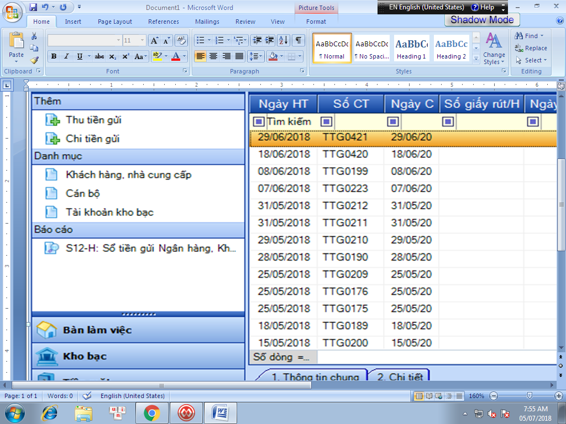The width and height of the screenshot is (566, 424).
Task: Open the Mailings tab
Action: pyautogui.click(x=207, y=22)
